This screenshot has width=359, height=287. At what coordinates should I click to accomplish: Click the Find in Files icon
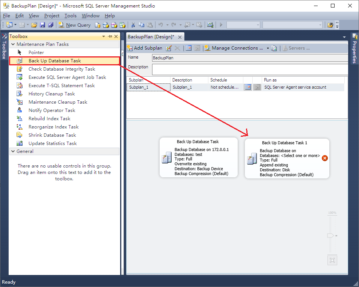[330, 25]
